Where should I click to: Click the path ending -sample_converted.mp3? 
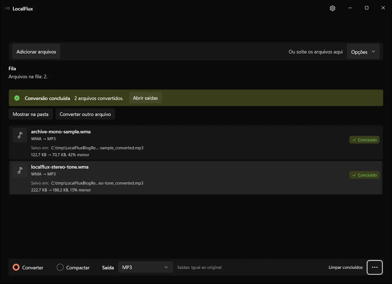pos(97,148)
